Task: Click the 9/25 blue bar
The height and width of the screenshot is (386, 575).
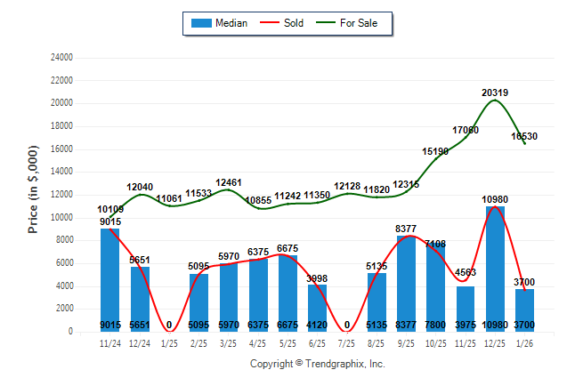Action: click(x=406, y=283)
